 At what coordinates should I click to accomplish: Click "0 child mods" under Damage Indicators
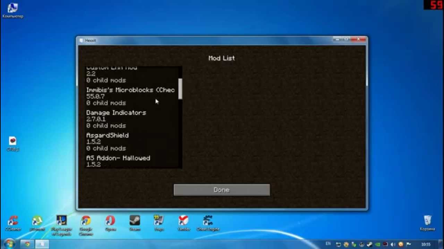tap(106, 126)
